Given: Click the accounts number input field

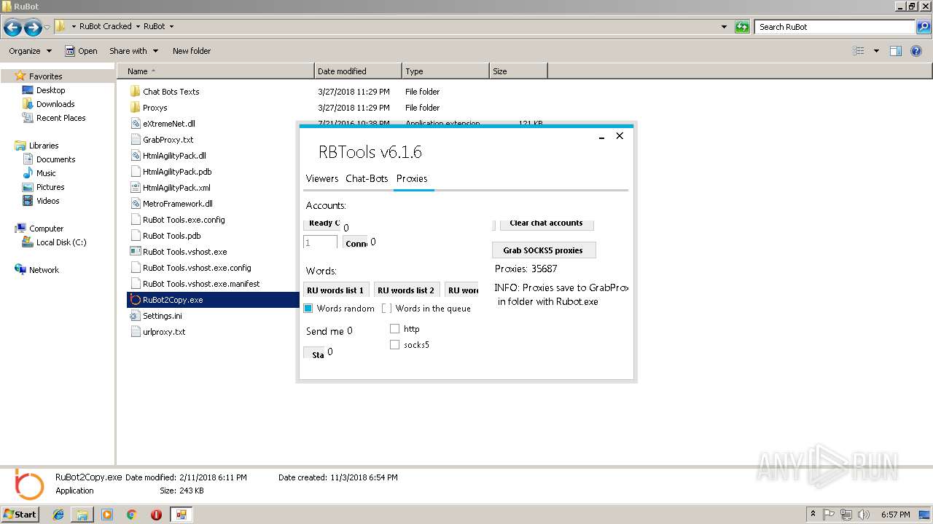Looking at the screenshot, I should [x=320, y=243].
